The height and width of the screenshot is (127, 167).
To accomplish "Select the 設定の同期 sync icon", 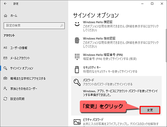I will pos(5,99).
